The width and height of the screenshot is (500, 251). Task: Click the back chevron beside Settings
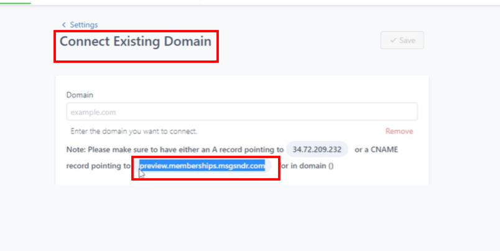pyautogui.click(x=63, y=25)
